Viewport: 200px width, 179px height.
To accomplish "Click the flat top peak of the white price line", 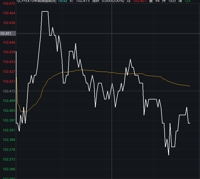I will coord(45,11).
